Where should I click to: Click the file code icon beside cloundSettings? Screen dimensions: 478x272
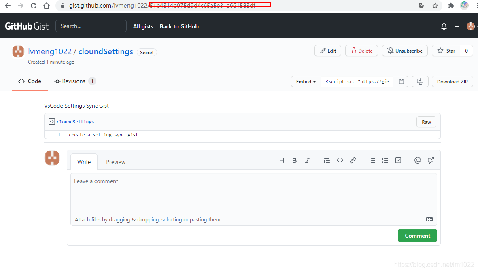click(x=51, y=121)
